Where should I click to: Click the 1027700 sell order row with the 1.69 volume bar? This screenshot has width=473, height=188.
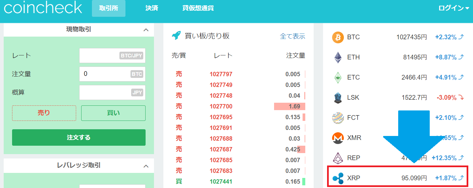[238, 106]
